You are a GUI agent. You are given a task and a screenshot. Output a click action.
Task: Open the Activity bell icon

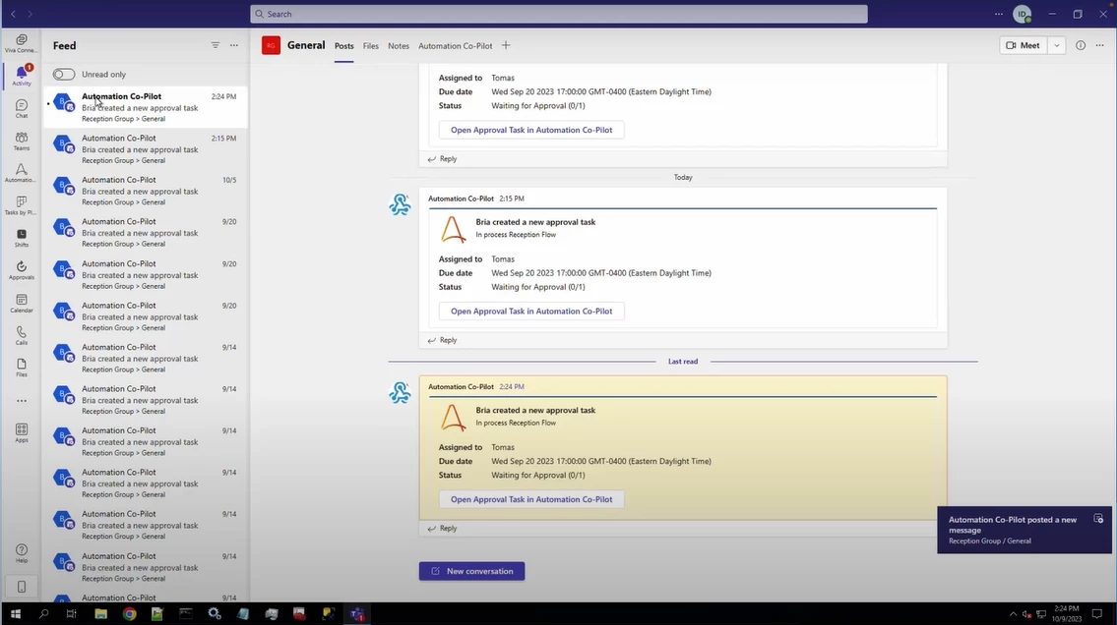[x=22, y=75]
